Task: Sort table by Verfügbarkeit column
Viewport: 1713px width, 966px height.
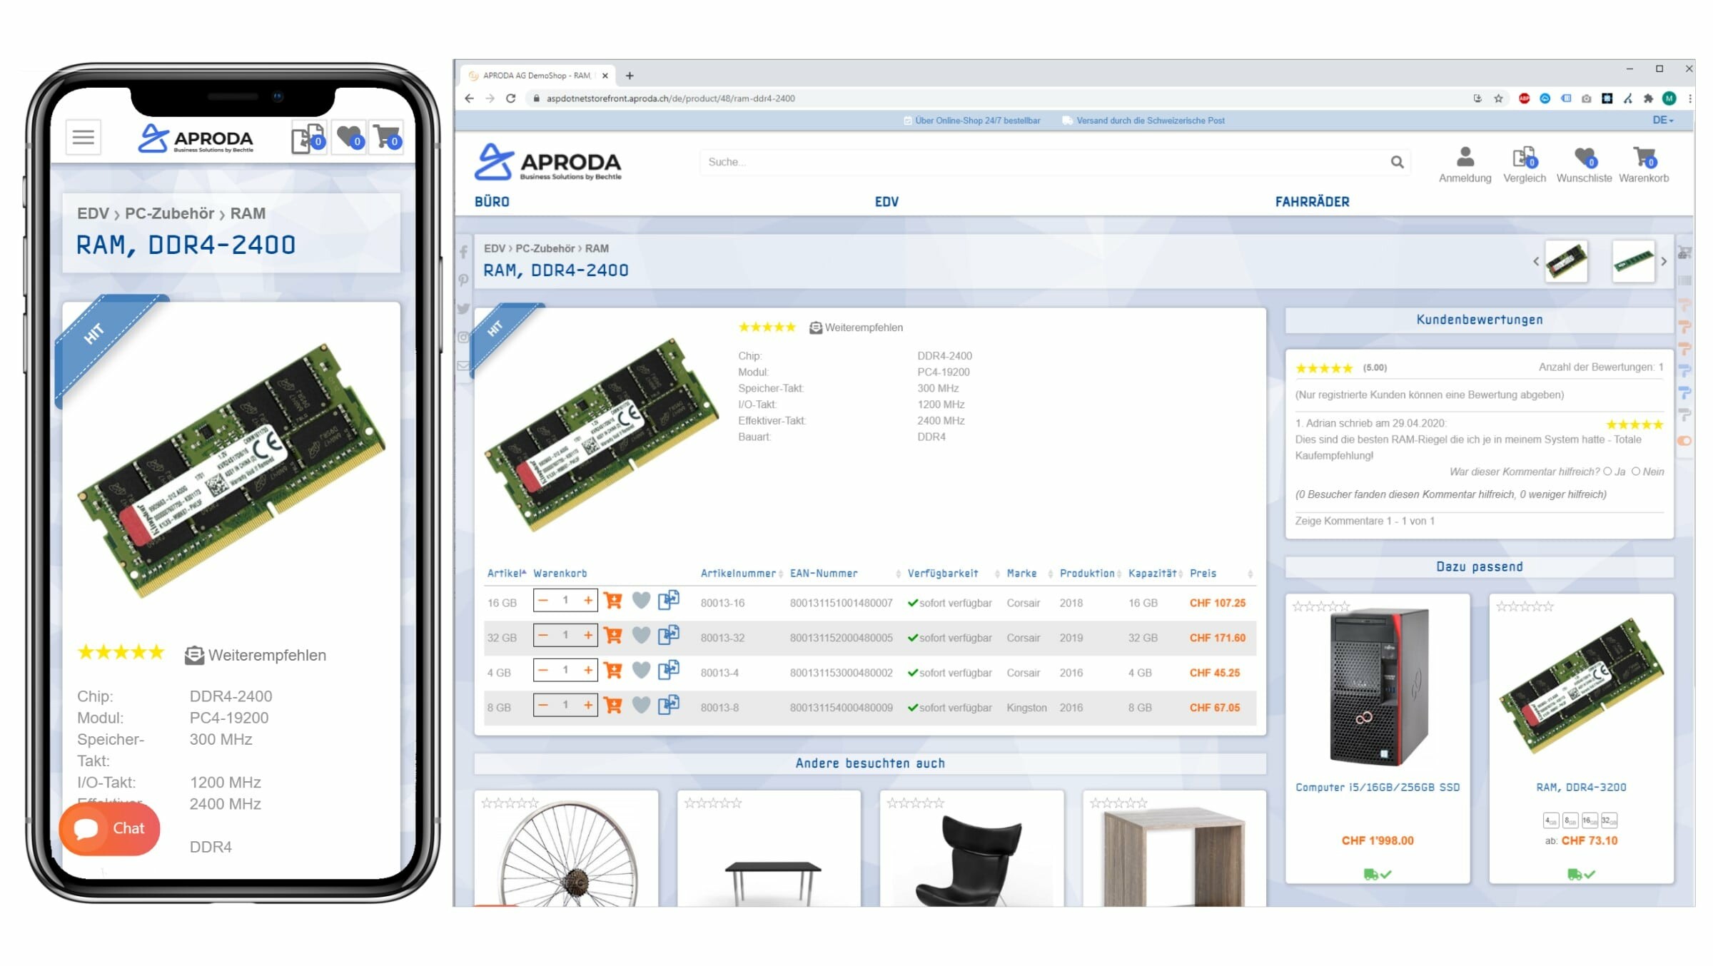Action: click(x=952, y=574)
